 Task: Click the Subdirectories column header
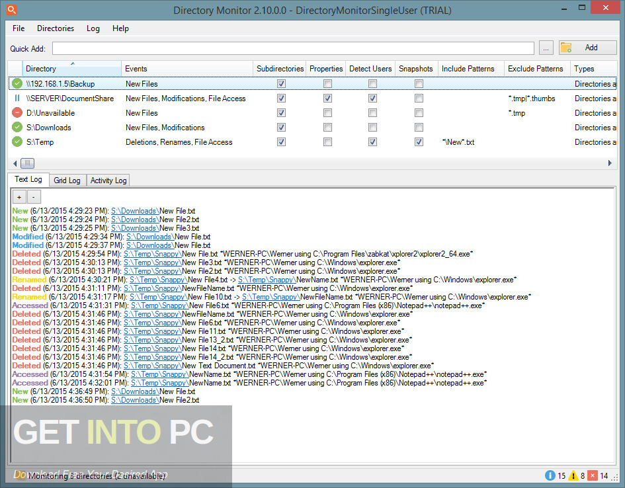click(279, 69)
